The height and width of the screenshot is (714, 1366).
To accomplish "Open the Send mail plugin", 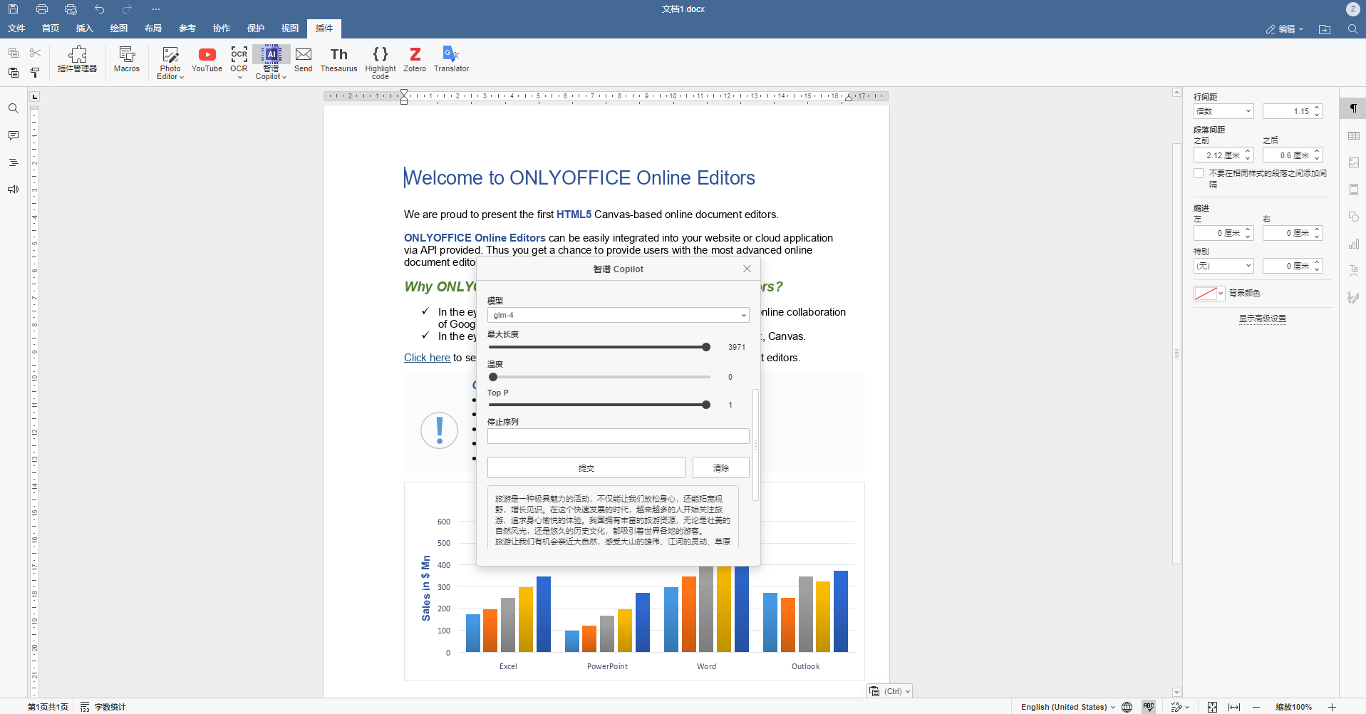I will point(304,60).
